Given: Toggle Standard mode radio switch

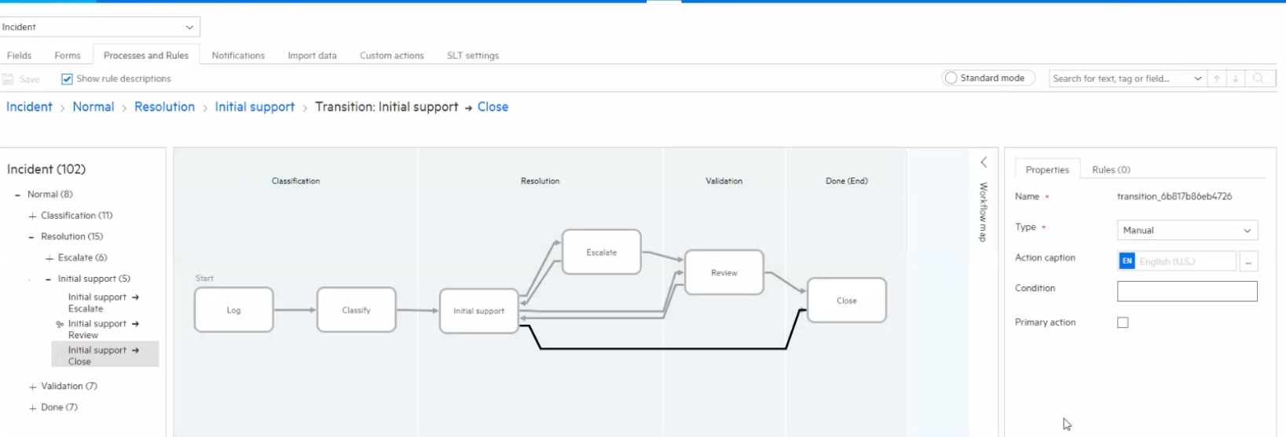Looking at the screenshot, I should click(951, 78).
